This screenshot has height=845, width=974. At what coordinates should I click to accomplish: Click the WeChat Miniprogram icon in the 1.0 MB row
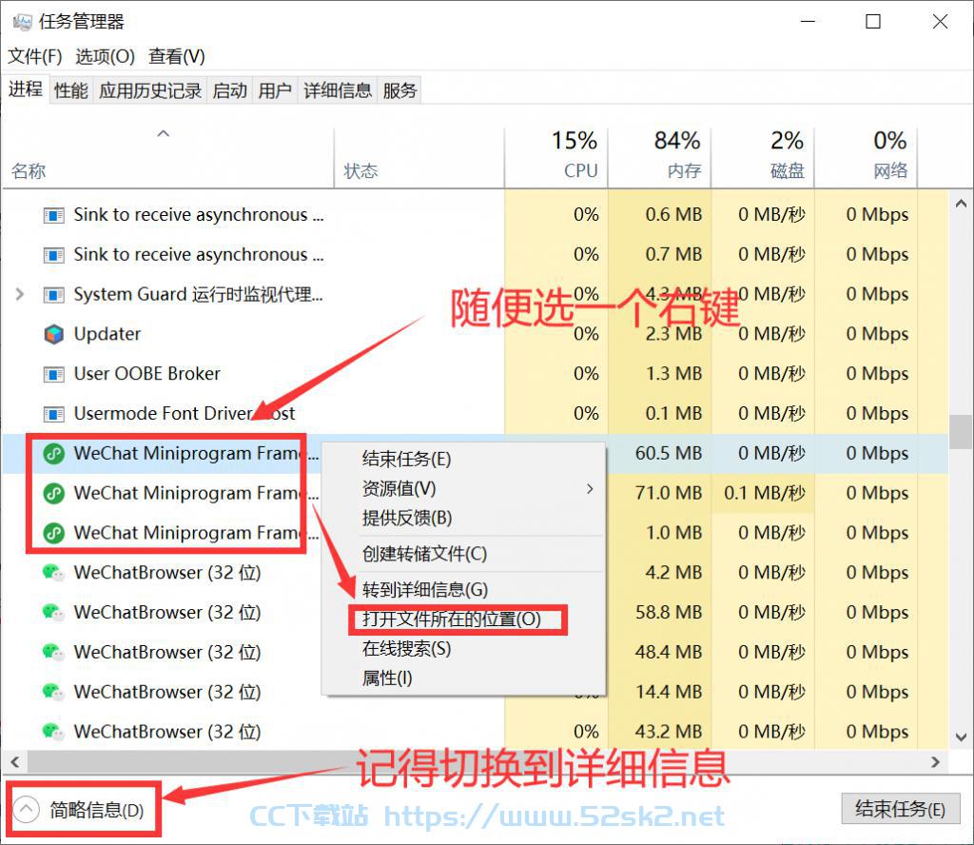pyautogui.click(x=54, y=533)
